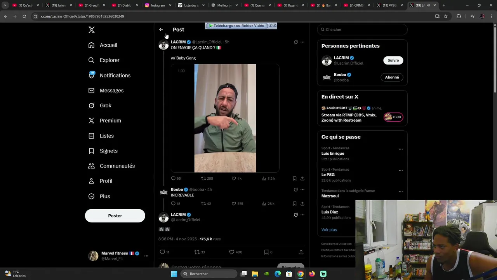Follow LACRIM with the Suivre button

point(393,60)
